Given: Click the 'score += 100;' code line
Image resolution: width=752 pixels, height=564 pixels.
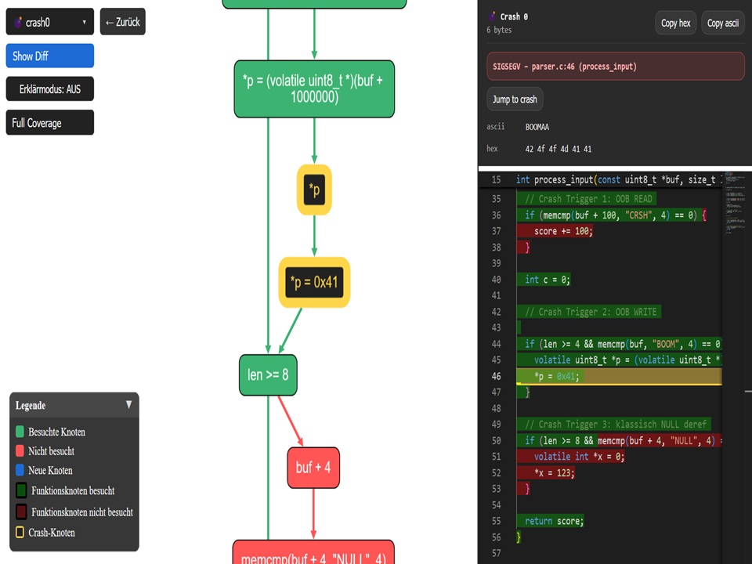Looking at the screenshot, I should click(563, 231).
